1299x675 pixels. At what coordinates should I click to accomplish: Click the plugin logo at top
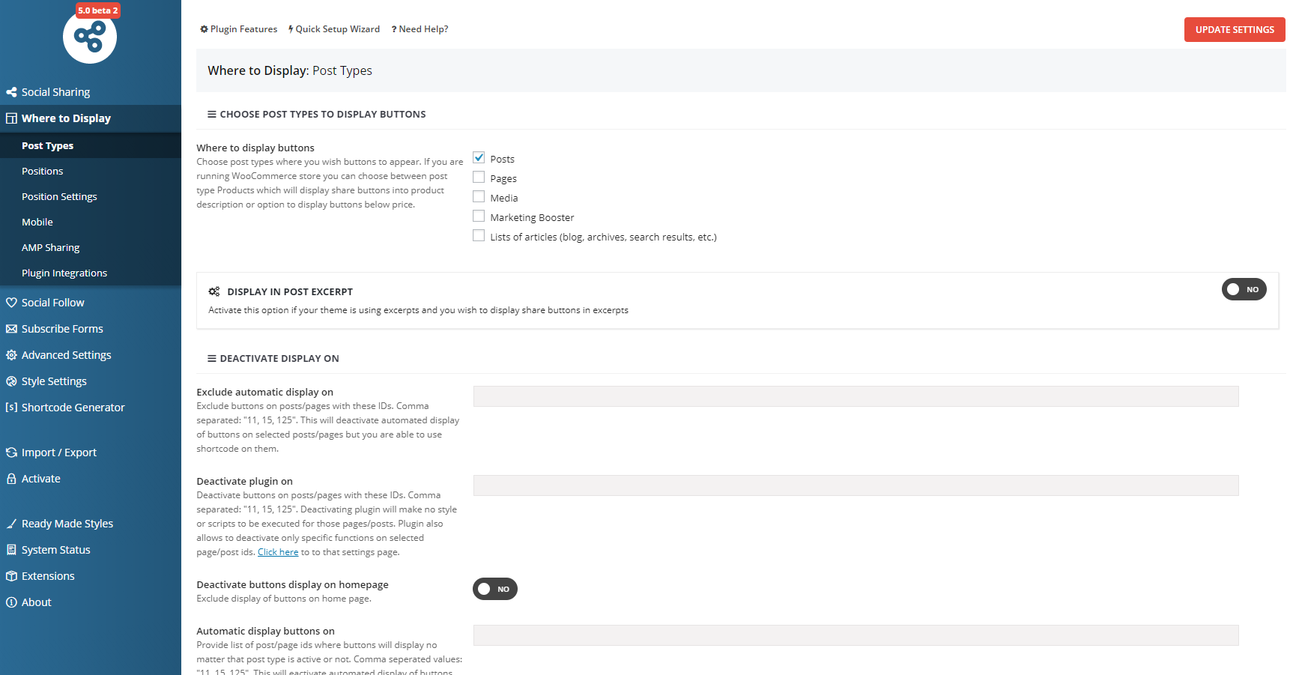(90, 37)
